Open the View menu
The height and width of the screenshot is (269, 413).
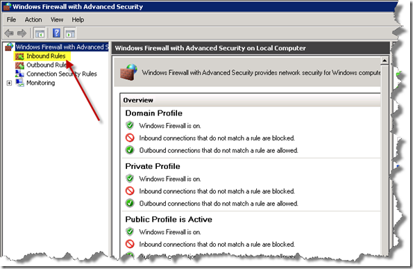coord(57,19)
